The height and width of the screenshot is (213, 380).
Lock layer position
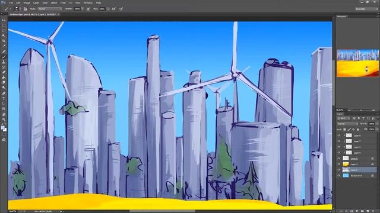[353, 130]
